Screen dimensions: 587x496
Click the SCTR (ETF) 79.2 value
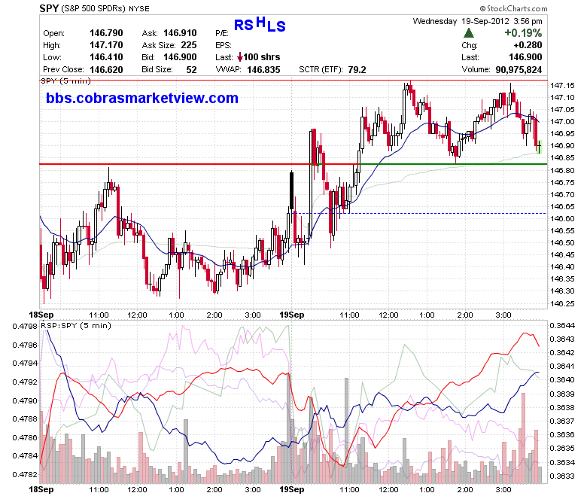point(357,70)
